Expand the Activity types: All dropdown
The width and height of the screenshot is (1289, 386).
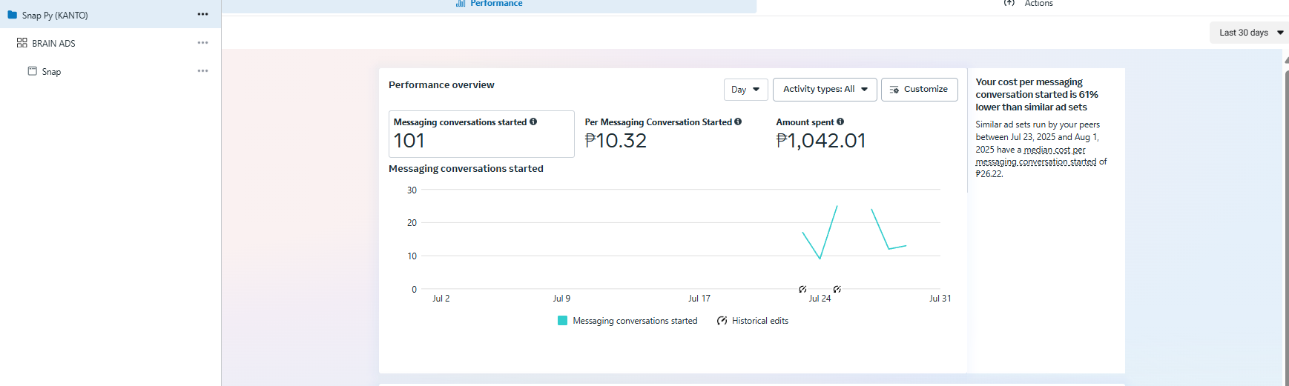click(825, 90)
